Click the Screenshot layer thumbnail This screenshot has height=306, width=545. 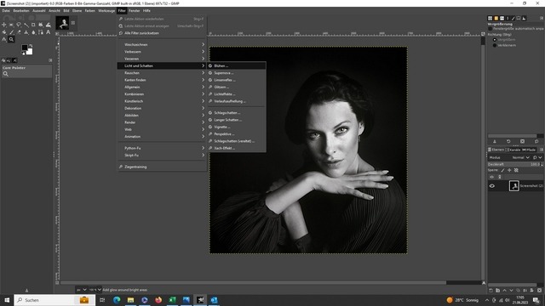coord(513,186)
